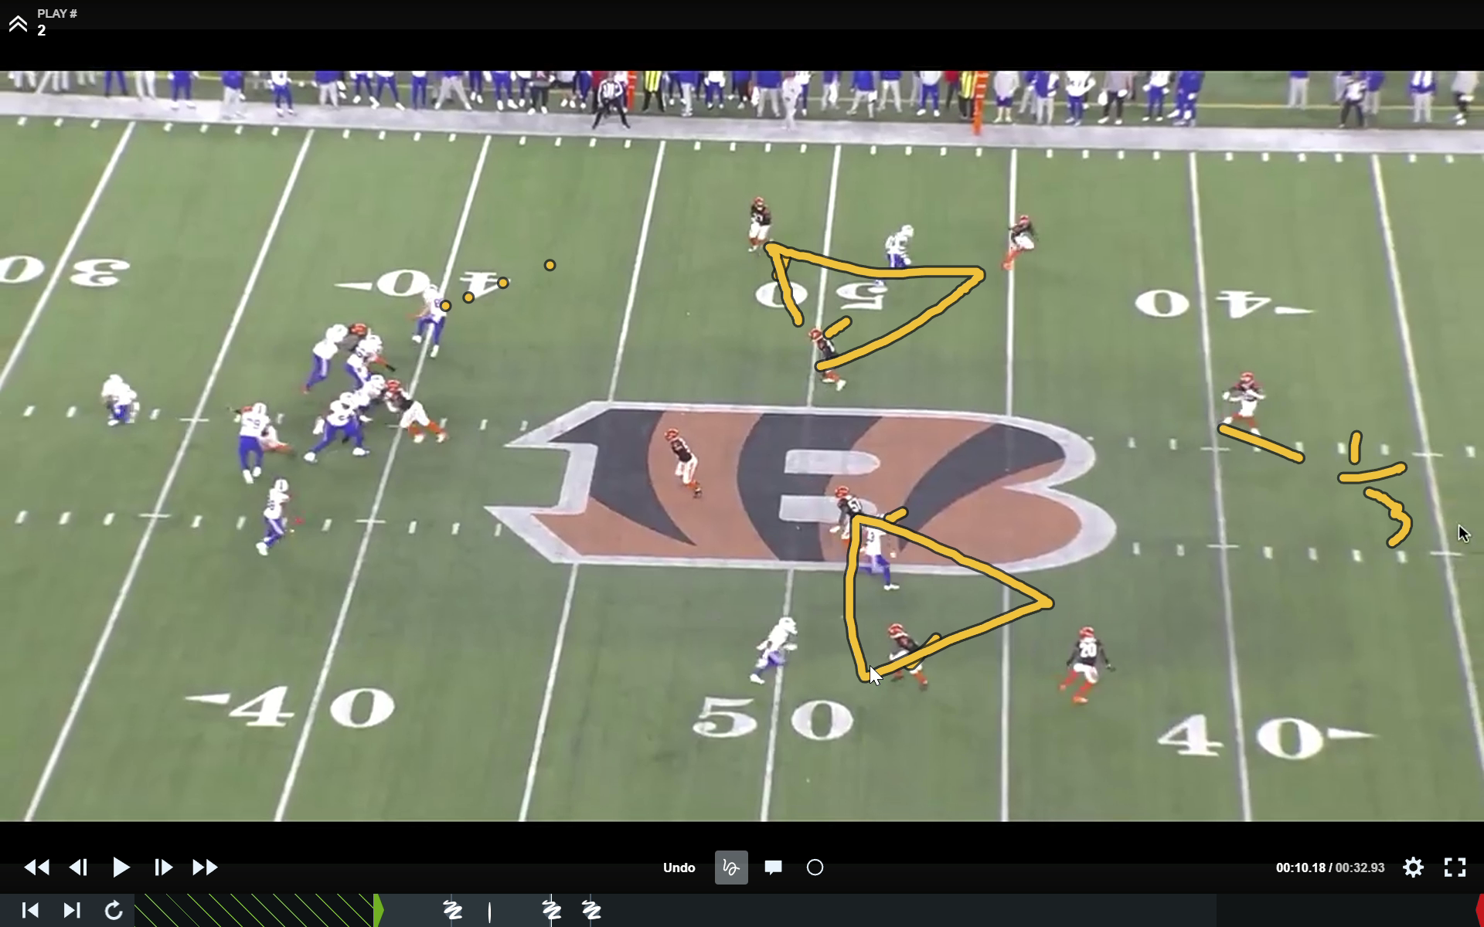The image size is (1484, 927).
Task: Click the PLAY # 2 label
Action: tap(56, 22)
